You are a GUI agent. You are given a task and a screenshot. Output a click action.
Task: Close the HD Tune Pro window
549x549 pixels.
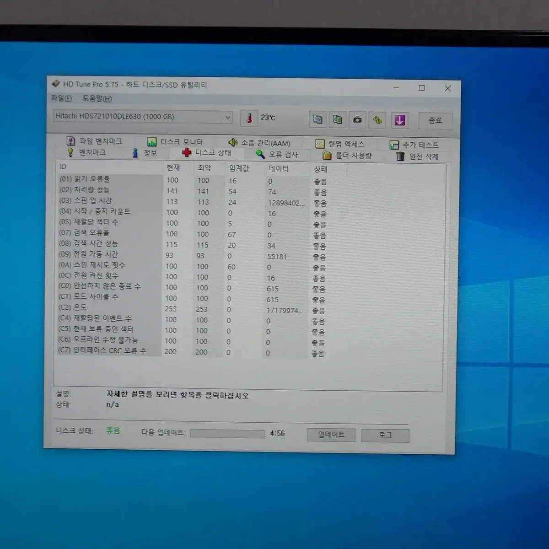(x=448, y=88)
